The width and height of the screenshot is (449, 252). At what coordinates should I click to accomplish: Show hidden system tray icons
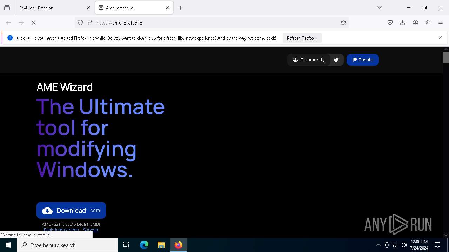click(x=378, y=245)
